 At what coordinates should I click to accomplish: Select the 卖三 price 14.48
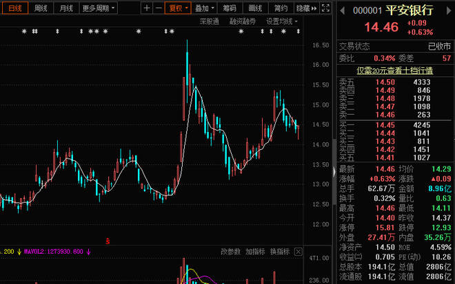[x=385, y=98]
